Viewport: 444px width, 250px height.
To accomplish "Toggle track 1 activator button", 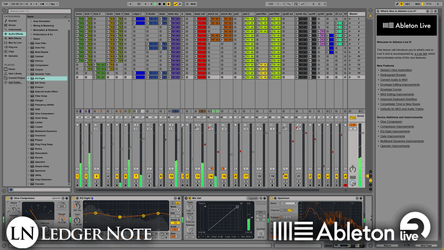I will [77, 177].
